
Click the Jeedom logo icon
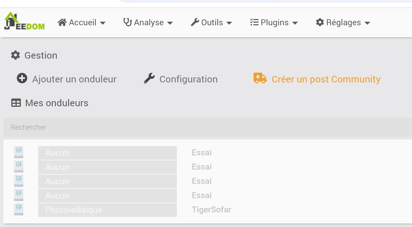pos(24,21)
